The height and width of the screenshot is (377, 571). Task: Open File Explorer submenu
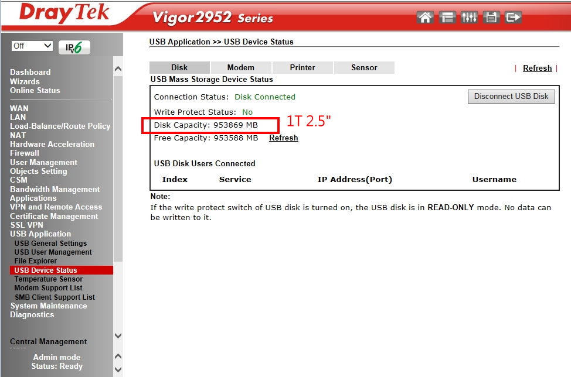[x=36, y=261]
